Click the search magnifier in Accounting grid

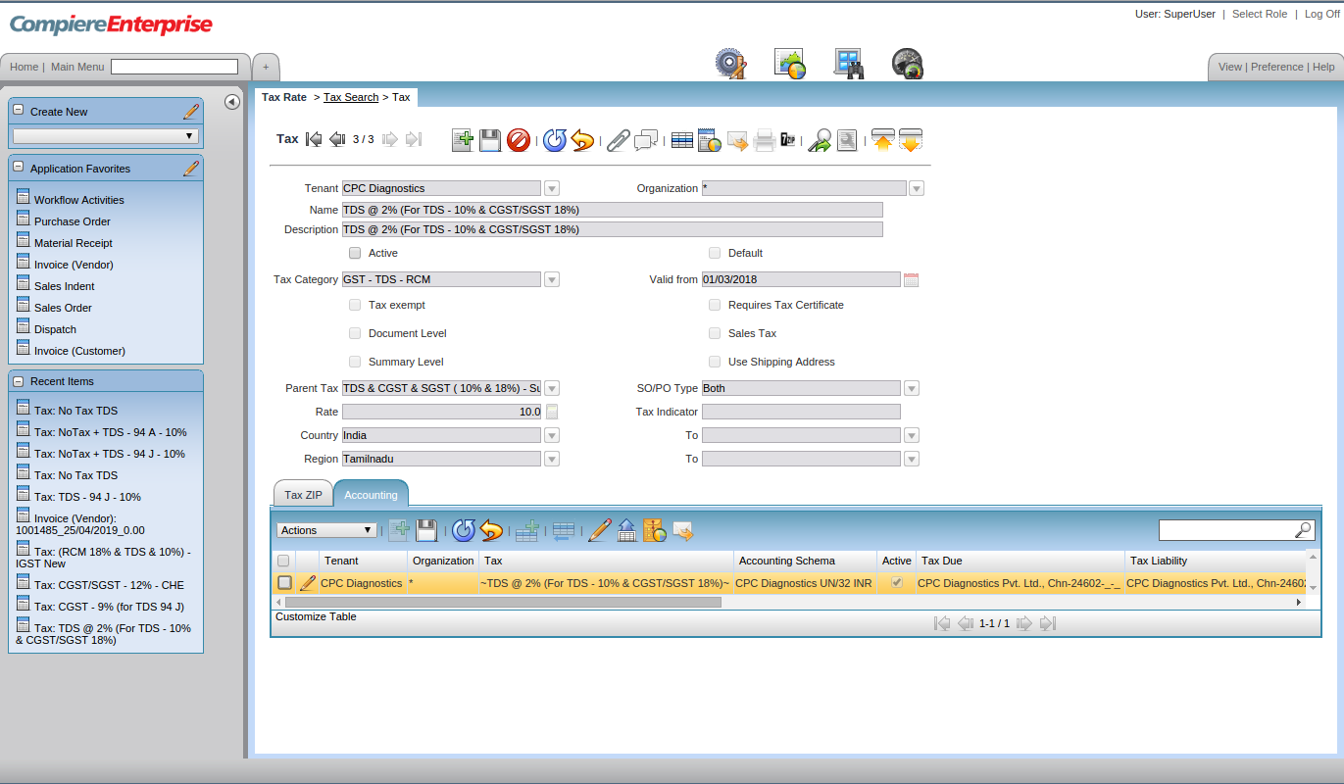[x=1303, y=530]
